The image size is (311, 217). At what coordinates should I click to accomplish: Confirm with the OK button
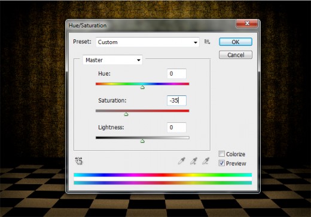(x=236, y=42)
